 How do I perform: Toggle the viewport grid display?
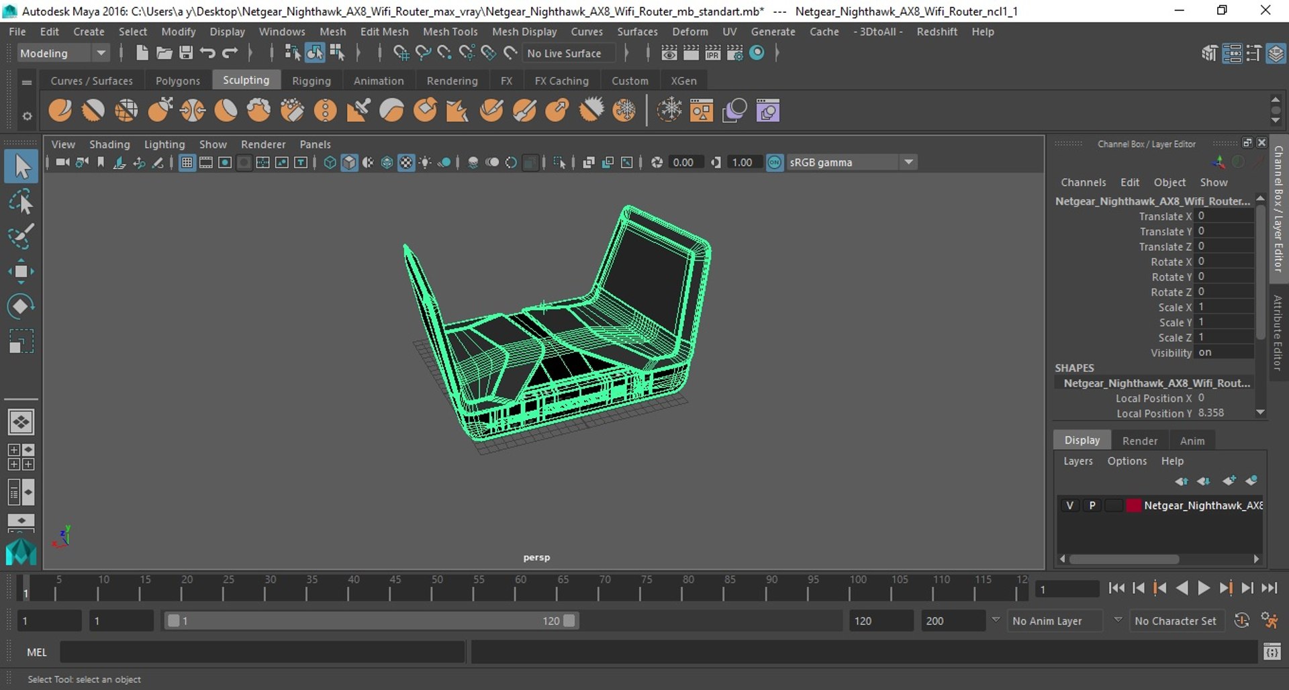click(x=187, y=162)
